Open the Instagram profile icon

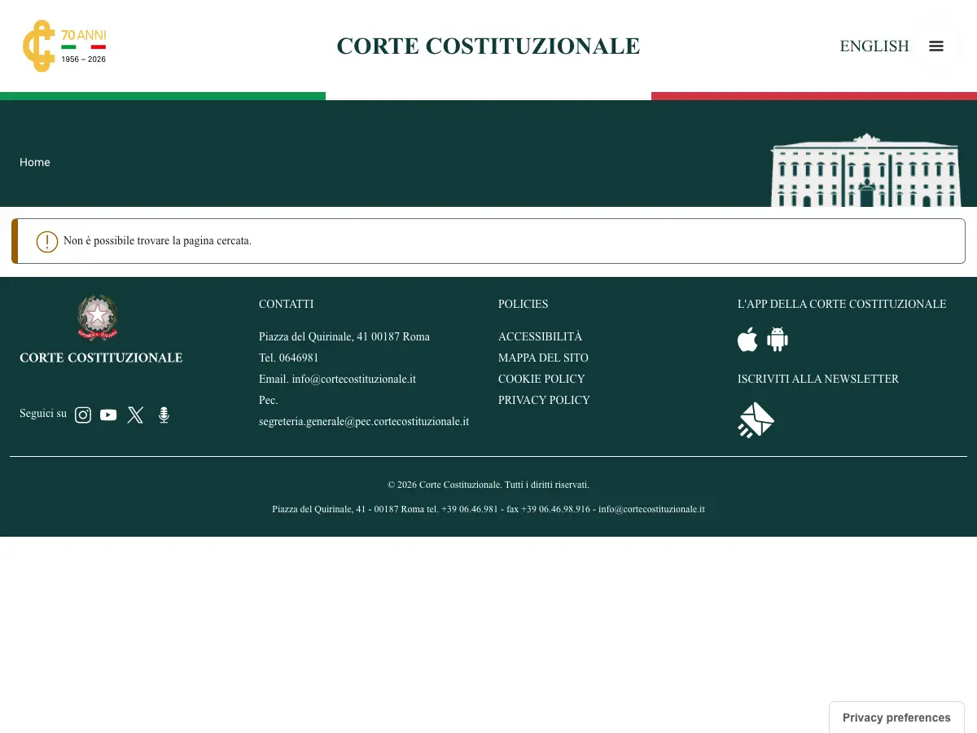[83, 415]
